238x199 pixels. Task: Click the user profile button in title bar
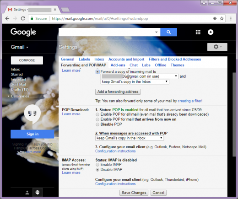coord(204,3)
